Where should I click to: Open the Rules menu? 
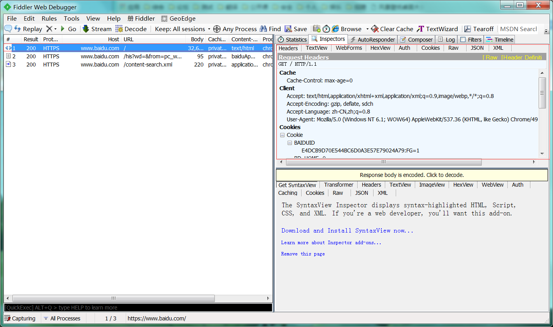[49, 18]
